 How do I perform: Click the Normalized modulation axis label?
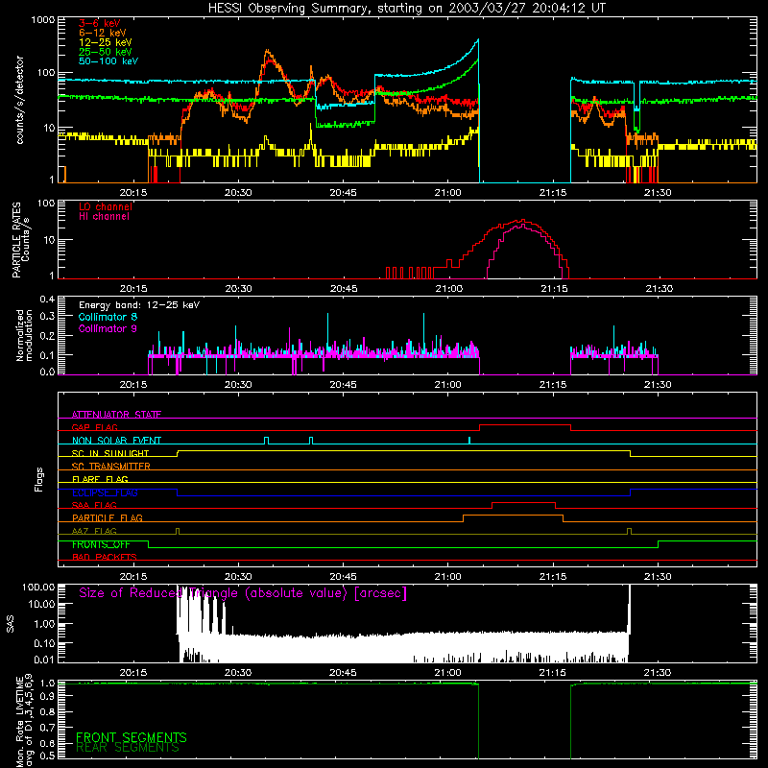pos(24,335)
